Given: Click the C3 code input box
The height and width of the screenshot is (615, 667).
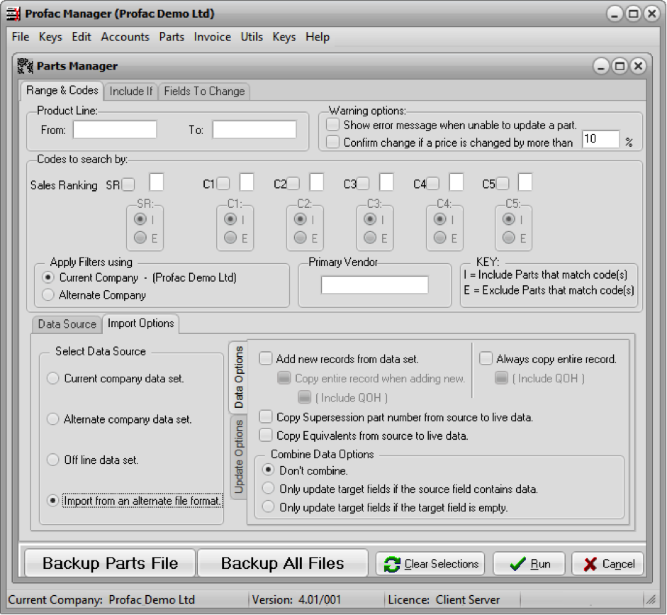Looking at the screenshot, I should point(386,182).
